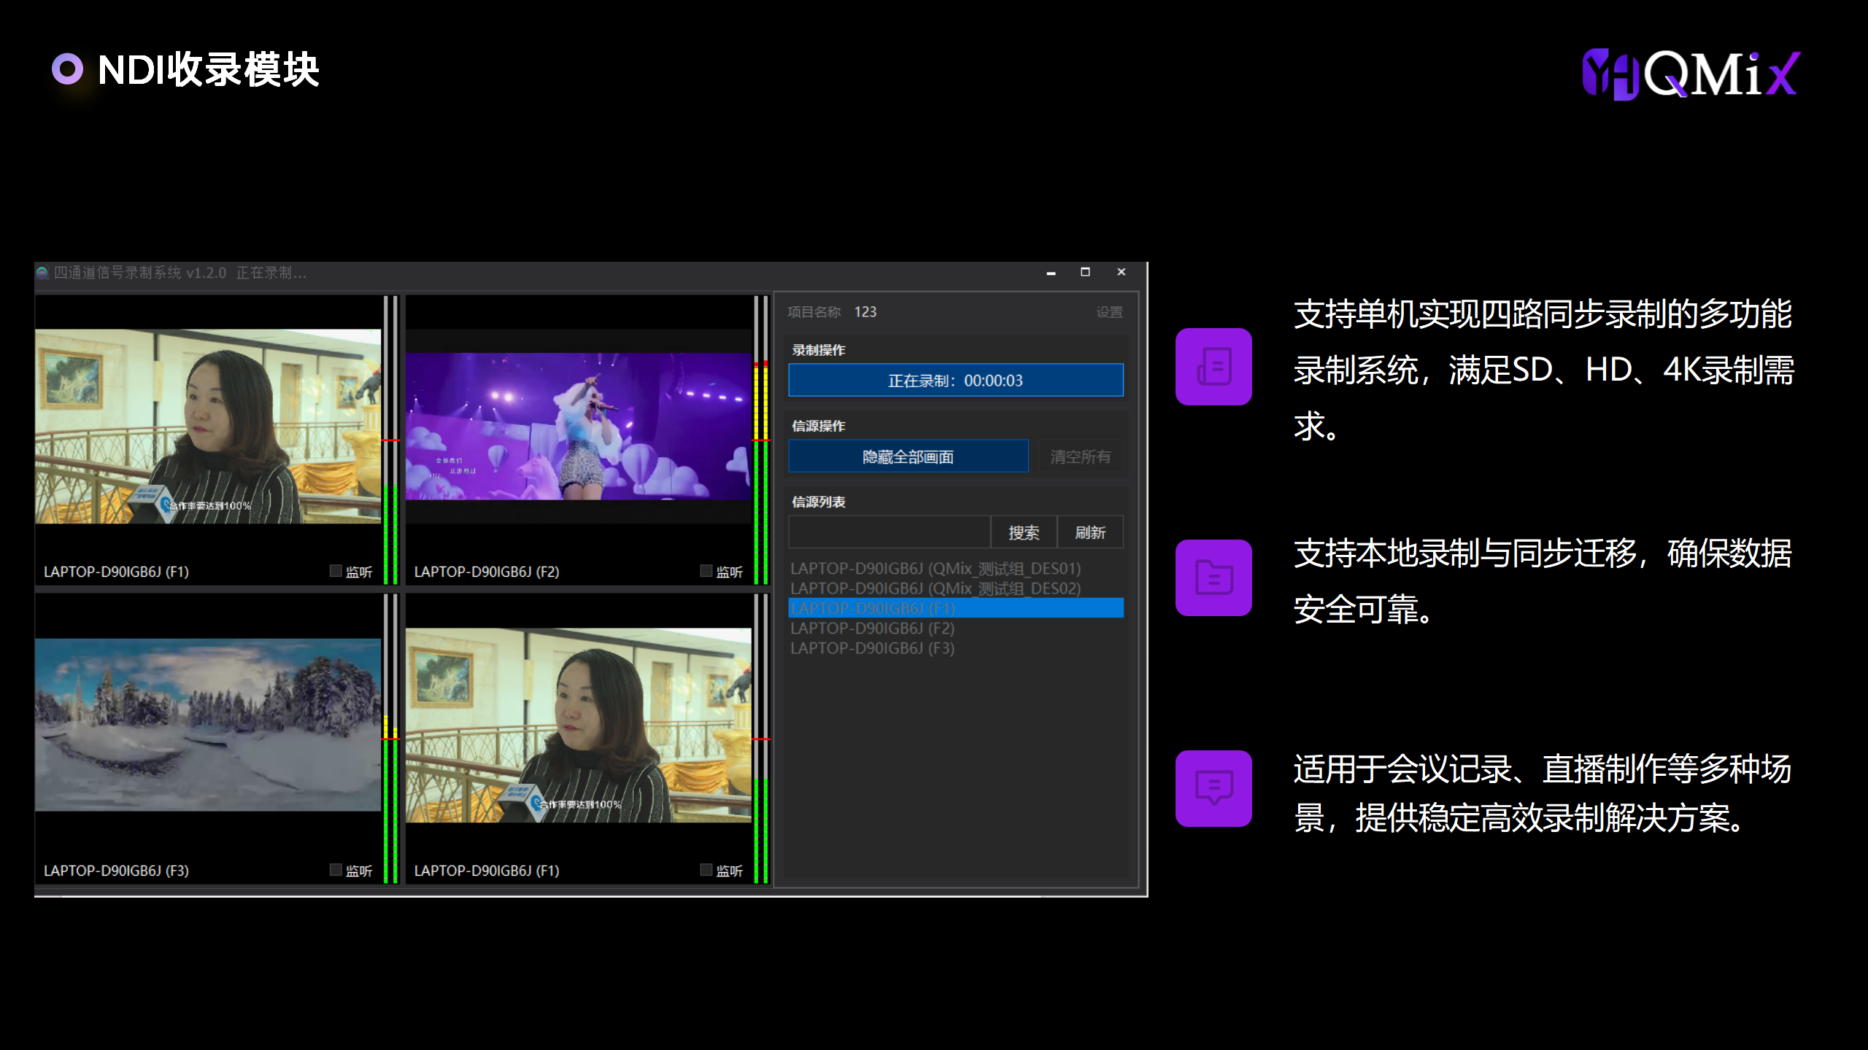
Task: Select QMix_测试组_DES01 in source list
Action: point(935,568)
